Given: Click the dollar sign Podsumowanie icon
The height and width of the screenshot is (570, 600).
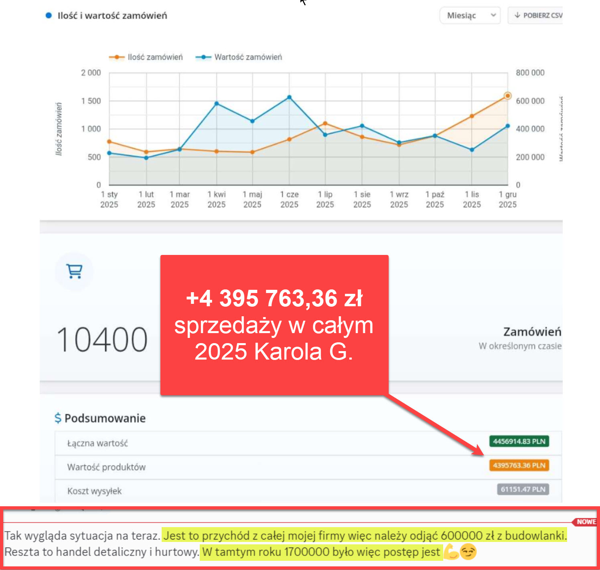Looking at the screenshot, I should 58,418.
